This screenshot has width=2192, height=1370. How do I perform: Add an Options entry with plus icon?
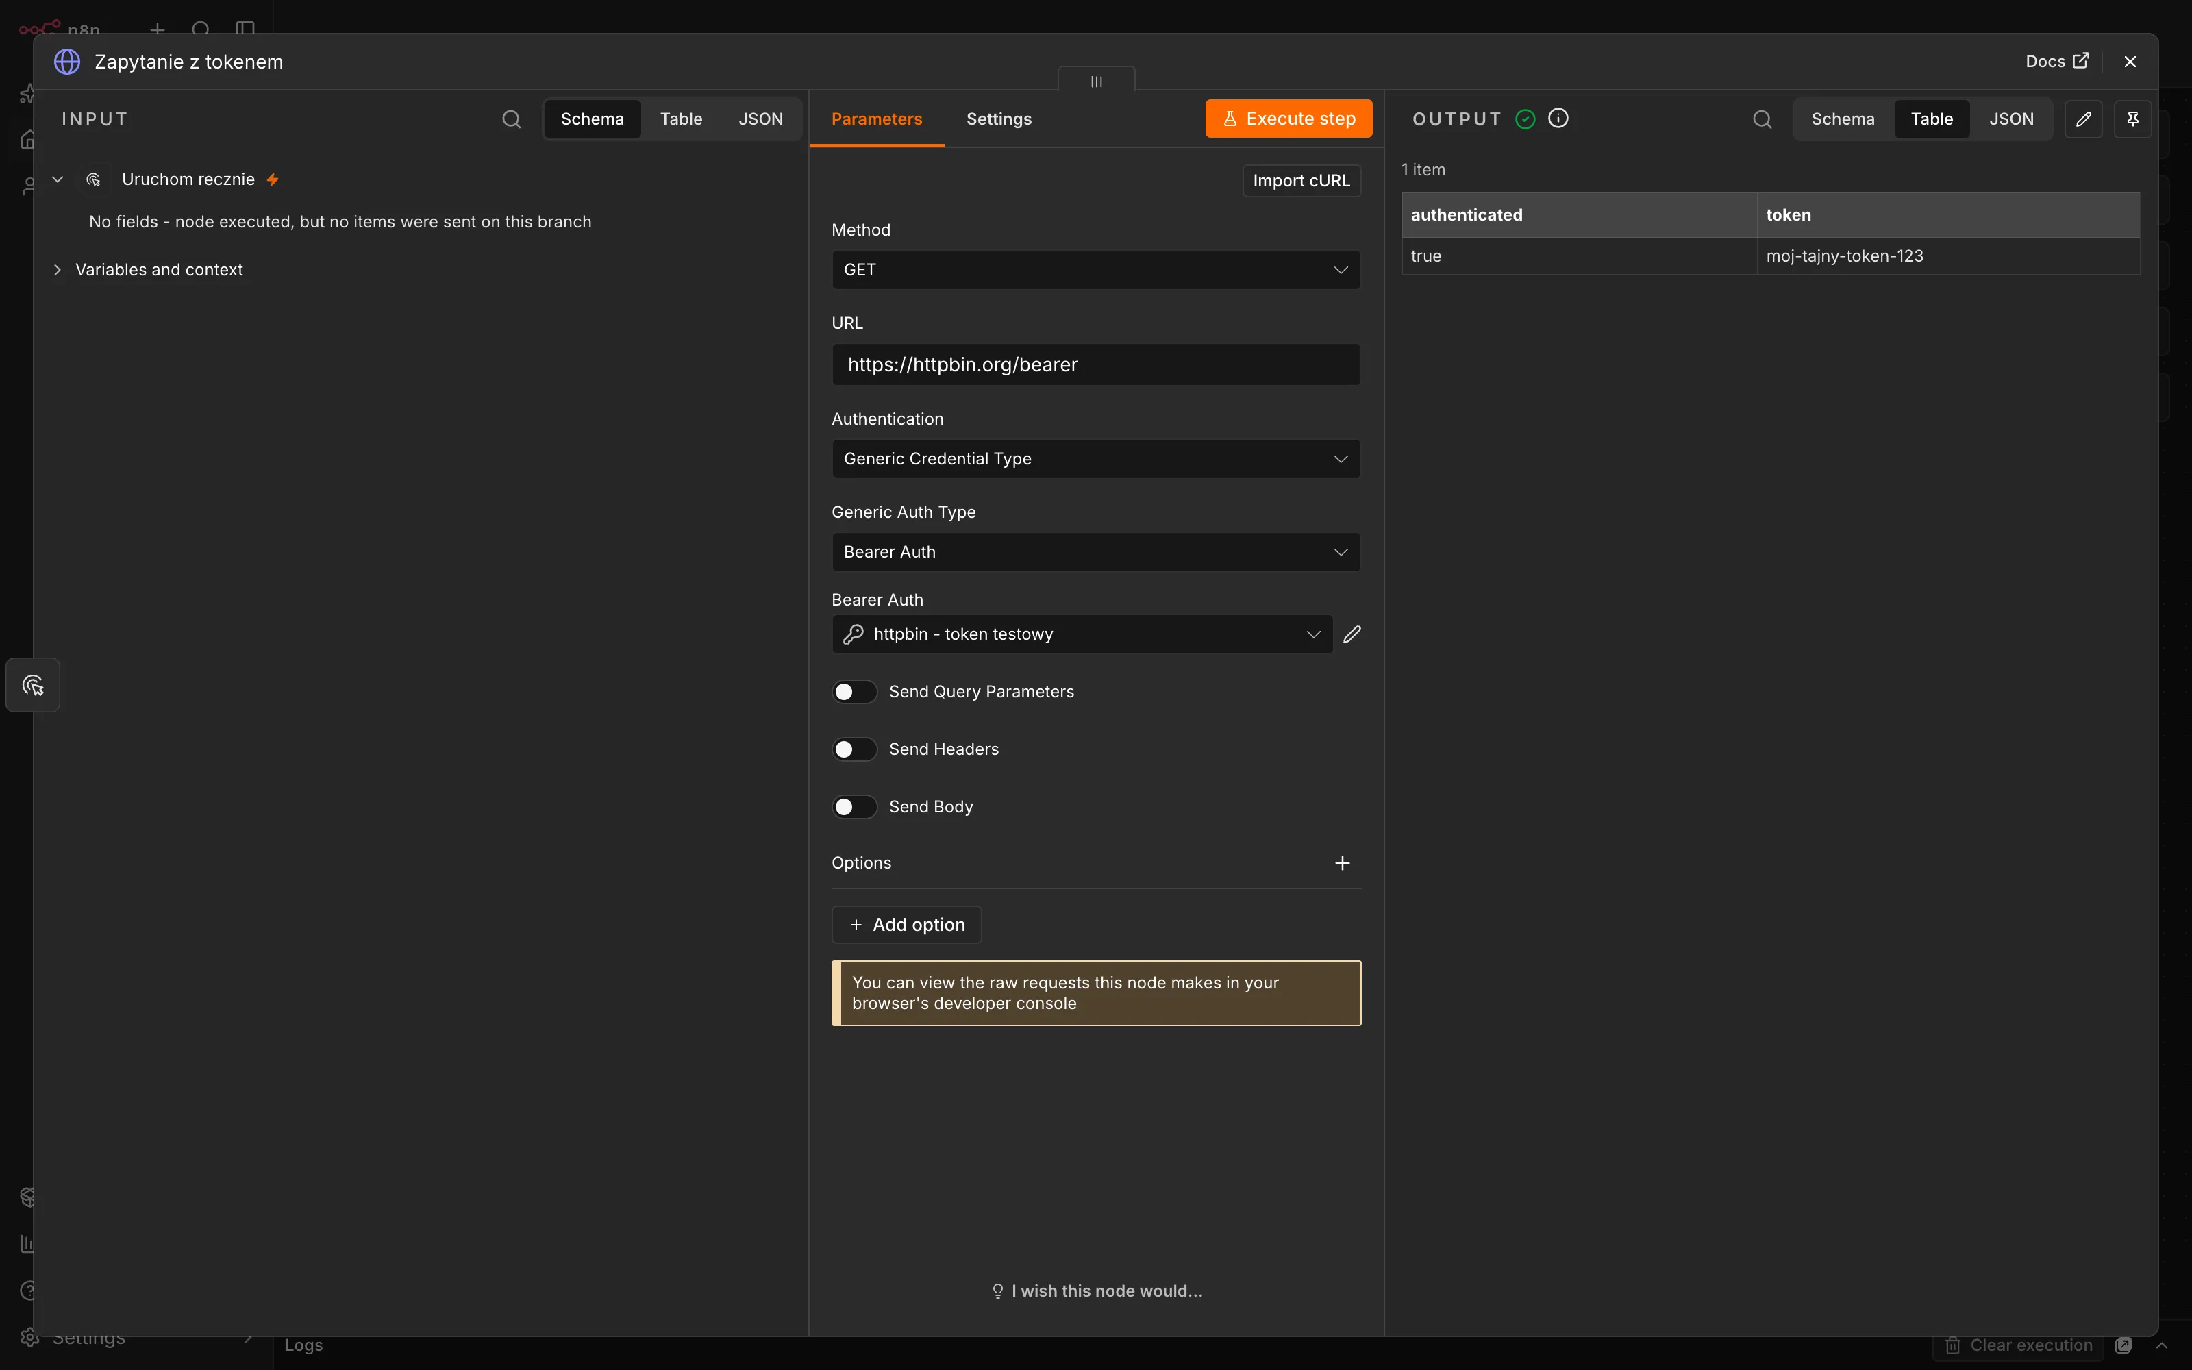click(x=1341, y=862)
